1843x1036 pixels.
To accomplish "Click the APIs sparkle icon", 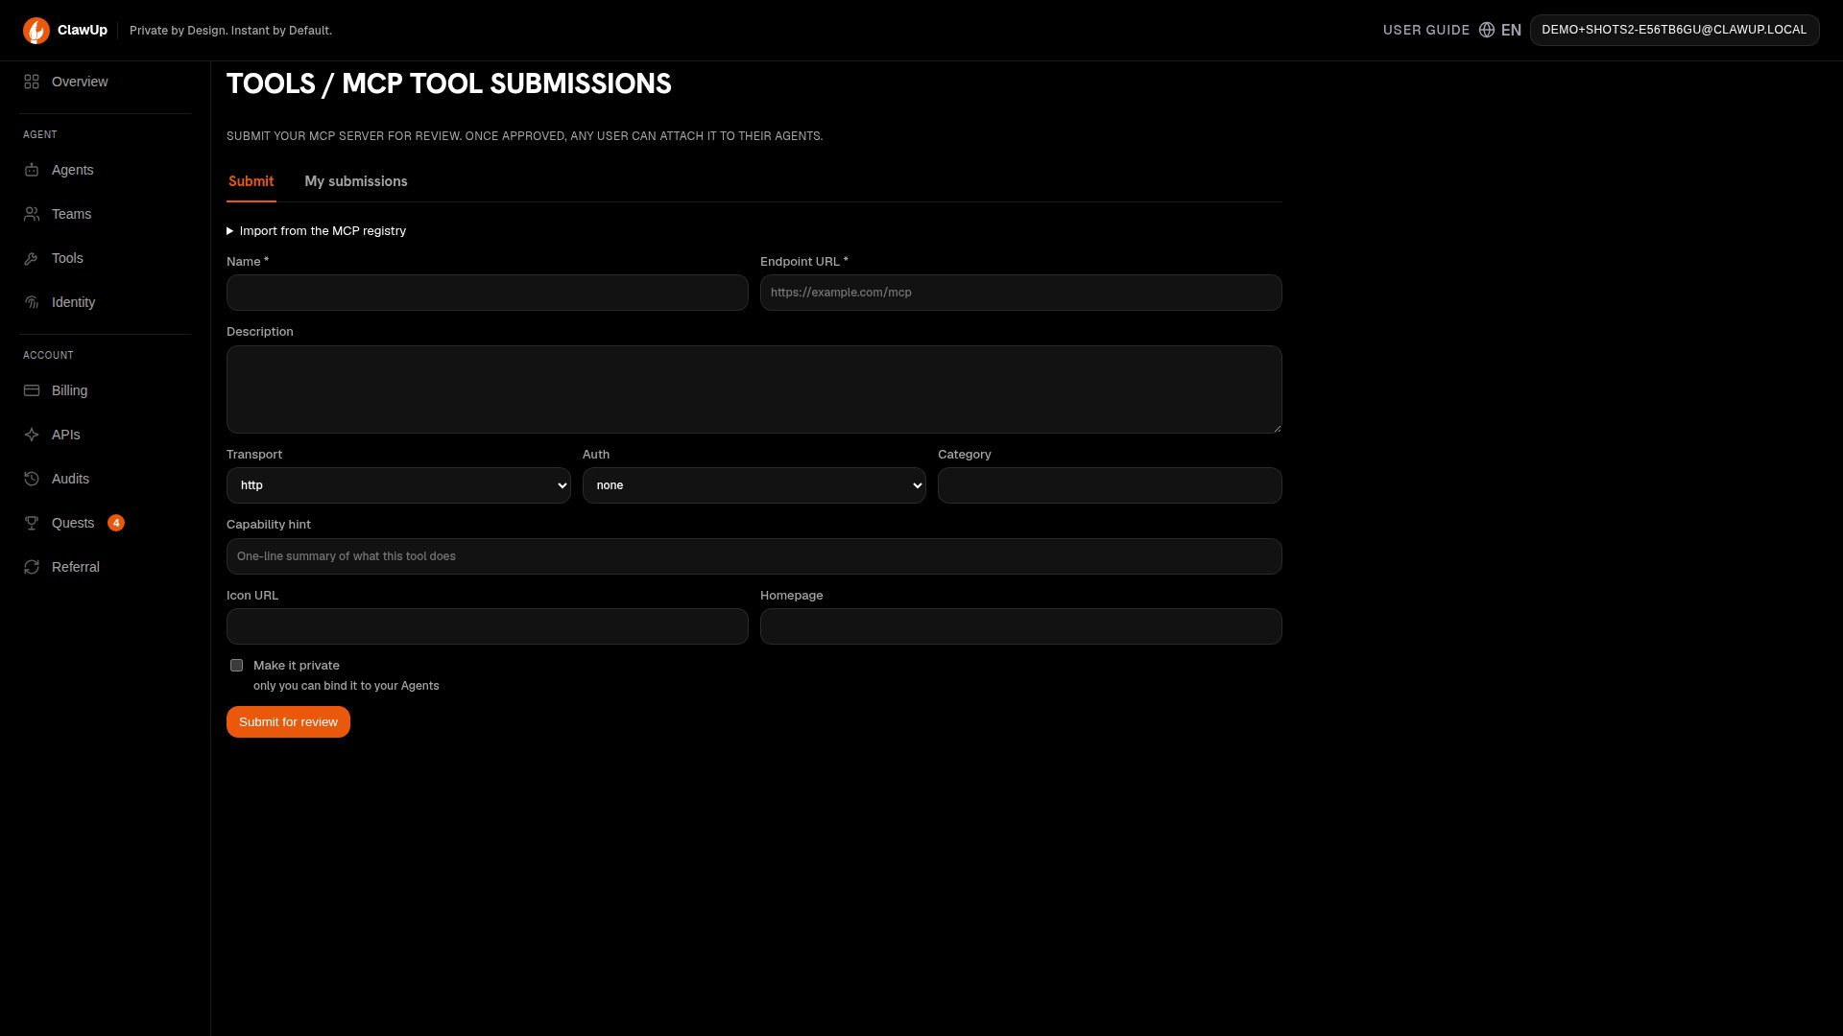I will [32, 435].
